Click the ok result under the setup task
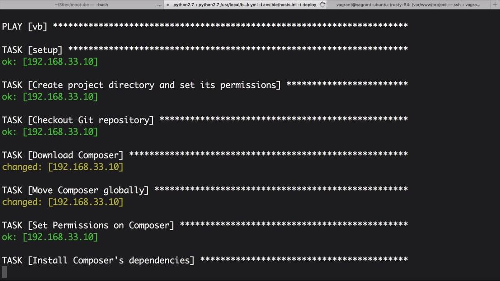 click(x=50, y=62)
